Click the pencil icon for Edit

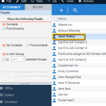point(17,1)
